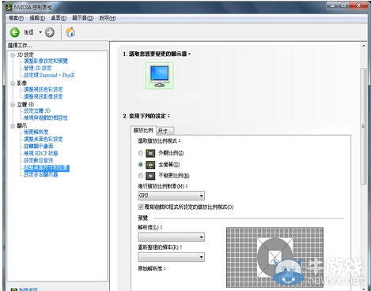Open 設定環 Surround、PhysX task

pos(49,75)
